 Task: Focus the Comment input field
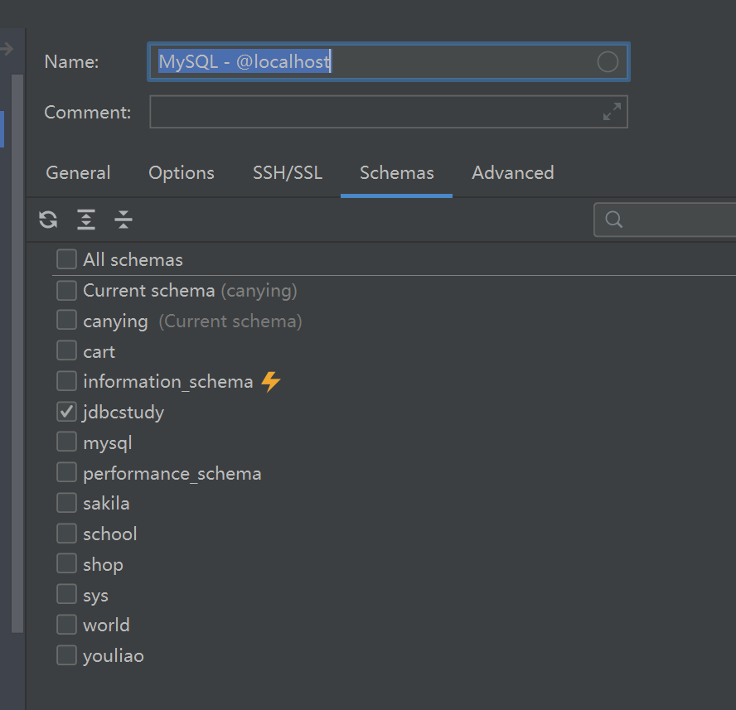pos(389,112)
